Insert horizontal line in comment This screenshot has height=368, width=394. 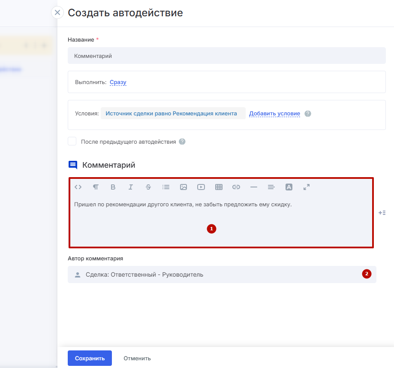click(x=253, y=187)
